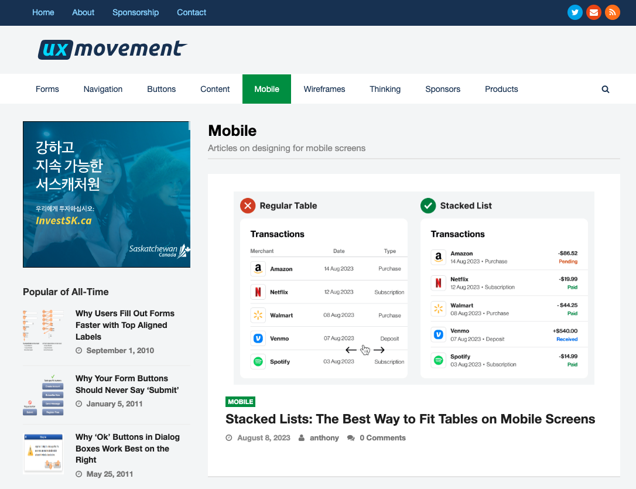Open the Twitter profile icon
This screenshot has width=636, height=489.
point(575,12)
